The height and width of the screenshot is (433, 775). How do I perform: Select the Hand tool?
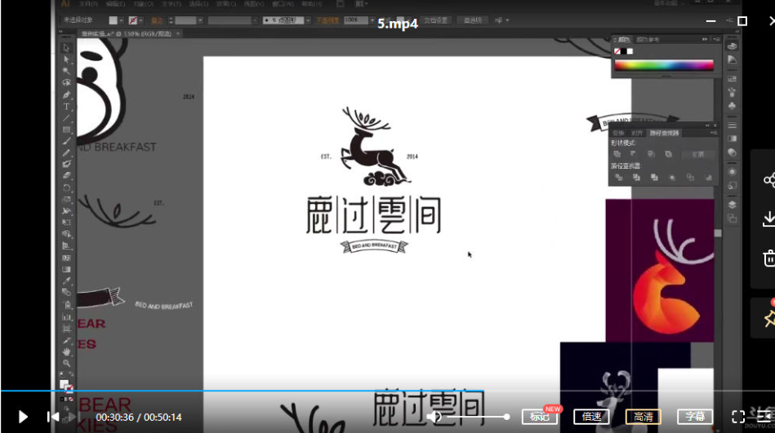pyautogui.click(x=66, y=352)
